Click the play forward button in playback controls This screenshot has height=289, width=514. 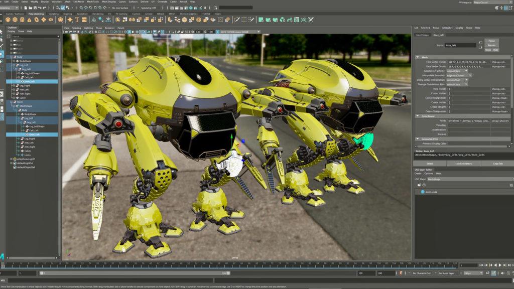tap(500, 265)
